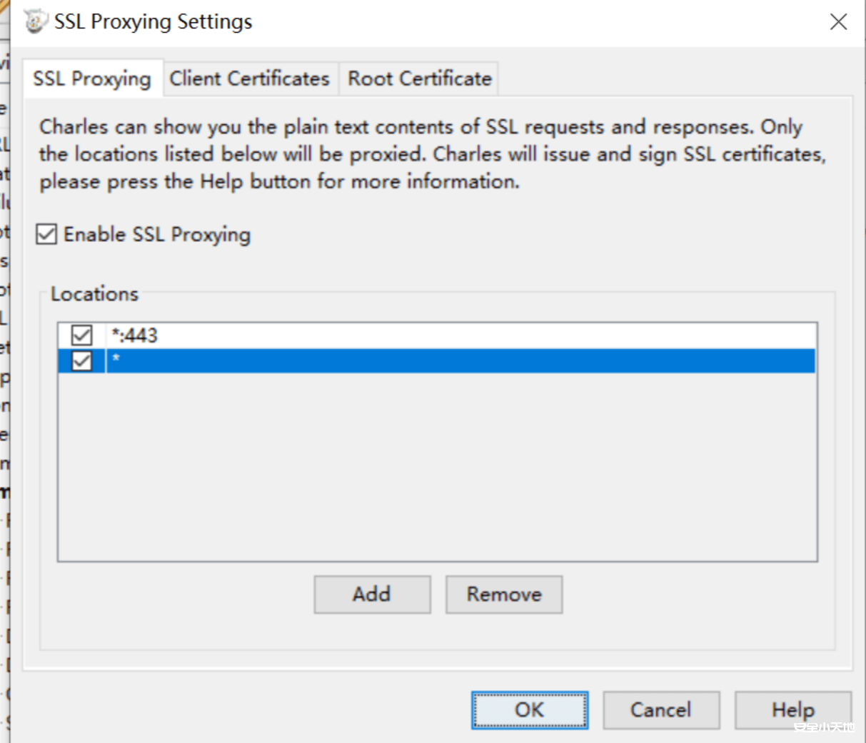Screen dimensions: 866x743
Task: Cancel the SSL Proxying changes
Action: tap(660, 710)
